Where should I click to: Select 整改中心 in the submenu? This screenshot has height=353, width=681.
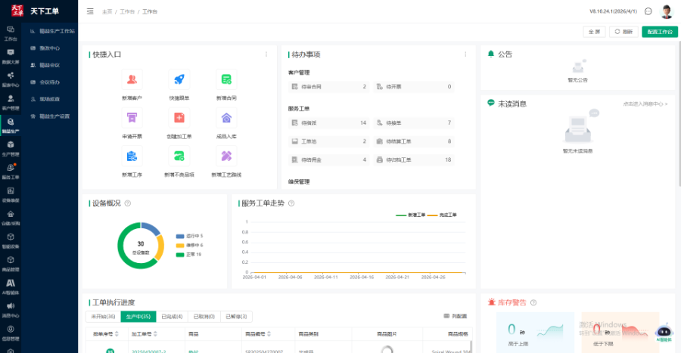[50, 48]
